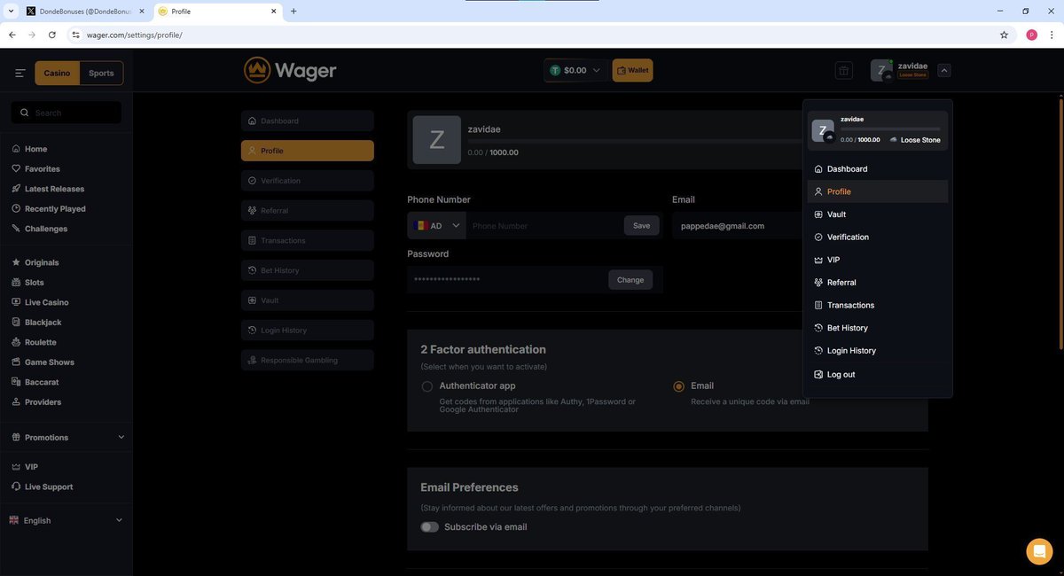Image resolution: width=1064 pixels, height=576 pixels.
Task: Open the gift rewards icon in header
Action: (x=843, y=71)
